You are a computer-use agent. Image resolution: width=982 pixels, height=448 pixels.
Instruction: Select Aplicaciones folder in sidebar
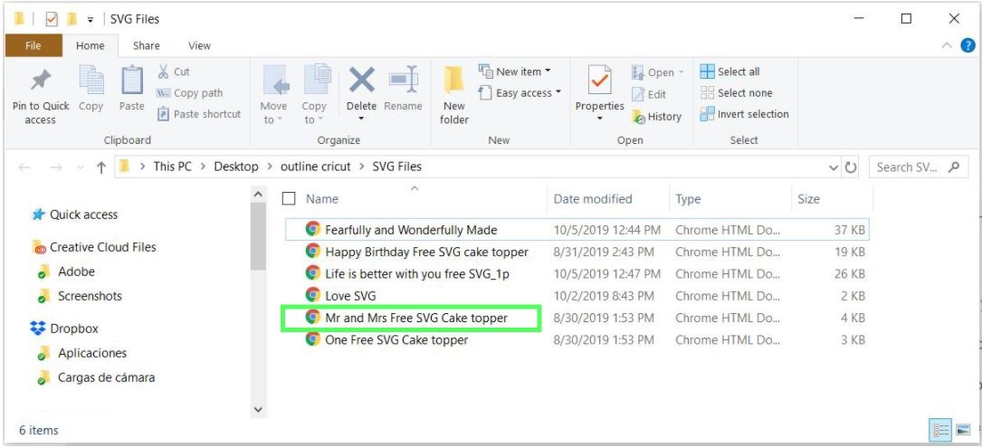pos(82,353)
